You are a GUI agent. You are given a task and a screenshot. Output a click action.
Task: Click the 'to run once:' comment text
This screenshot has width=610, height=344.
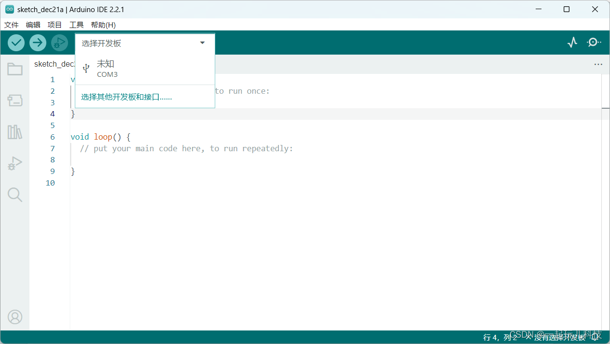tap(242, 91)
